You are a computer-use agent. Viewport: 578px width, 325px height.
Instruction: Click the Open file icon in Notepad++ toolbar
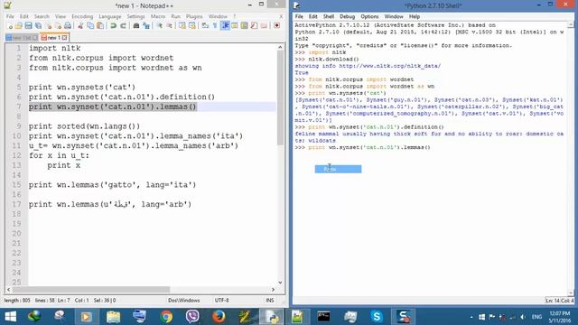click(19, 25)
